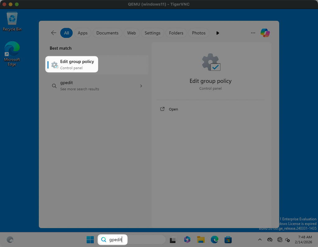
Task: Open Microsoft Edge from the taskbar
Action: pos(214,240)
